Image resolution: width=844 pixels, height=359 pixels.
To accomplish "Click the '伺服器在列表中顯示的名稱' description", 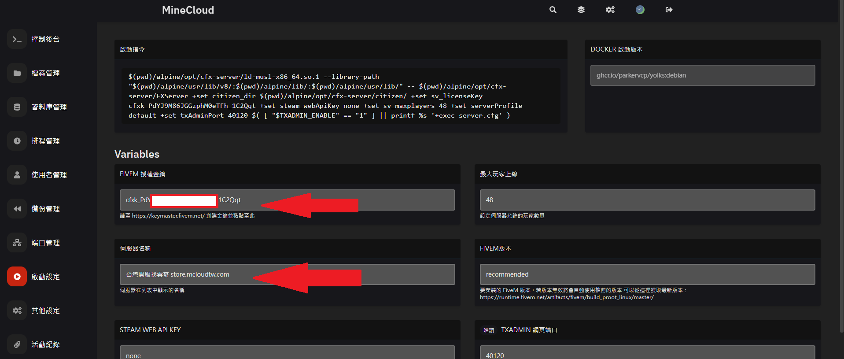I will pos(152,290).
